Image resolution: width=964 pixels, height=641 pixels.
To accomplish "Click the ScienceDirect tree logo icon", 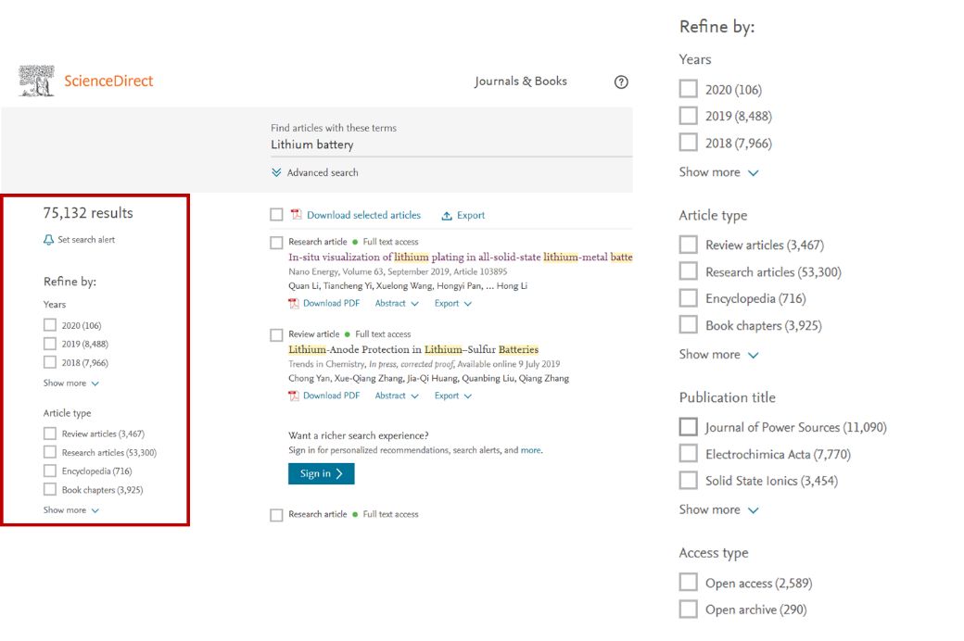I will pos(36,82).
